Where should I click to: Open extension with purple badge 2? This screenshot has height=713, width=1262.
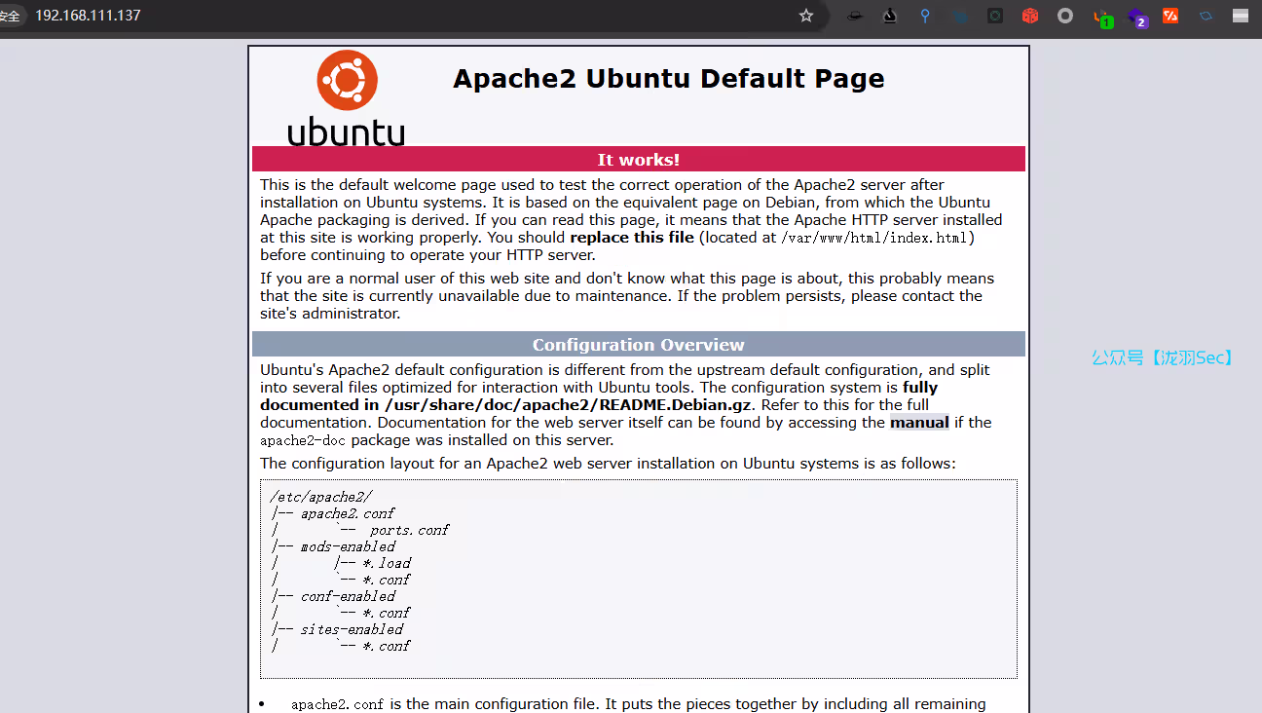pyautogui.click(x=1136, y=17)
